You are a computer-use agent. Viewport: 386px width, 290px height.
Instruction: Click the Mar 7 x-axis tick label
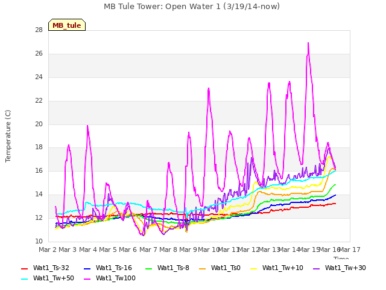click(x=148, y=250)
